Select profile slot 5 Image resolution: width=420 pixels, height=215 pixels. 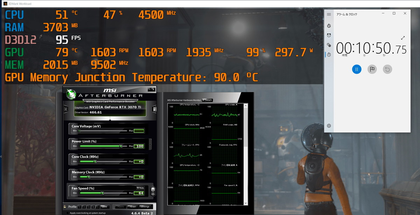point(98,207)
